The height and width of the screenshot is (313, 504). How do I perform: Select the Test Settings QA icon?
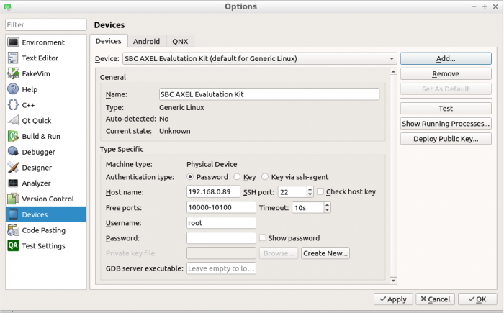(x=13, y=246)
